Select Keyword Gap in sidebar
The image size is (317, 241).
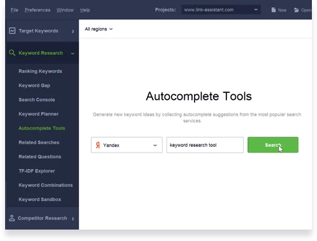[34, 85]
